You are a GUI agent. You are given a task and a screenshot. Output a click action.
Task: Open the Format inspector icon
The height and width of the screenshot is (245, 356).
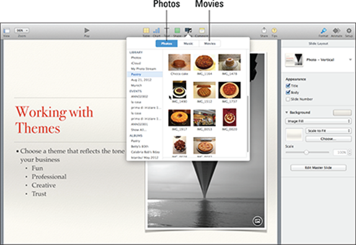pos(323,30)
